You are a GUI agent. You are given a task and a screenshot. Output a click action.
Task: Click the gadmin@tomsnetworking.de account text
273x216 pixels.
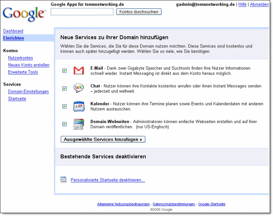pyautogui.click(x=205, y=4)
